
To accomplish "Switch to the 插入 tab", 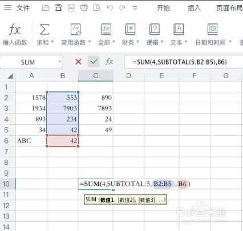I will pos(194,8).
